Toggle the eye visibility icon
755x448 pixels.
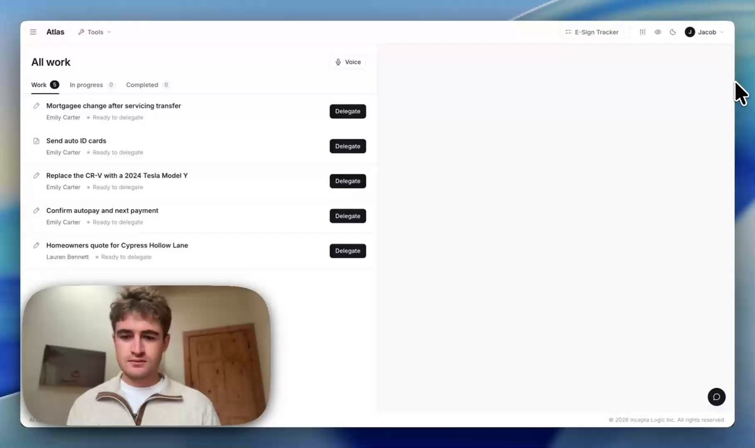(x=657, y=32)
